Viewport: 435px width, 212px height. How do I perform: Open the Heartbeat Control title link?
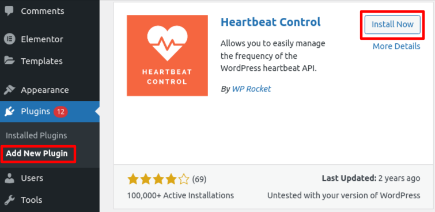(270, 22)
